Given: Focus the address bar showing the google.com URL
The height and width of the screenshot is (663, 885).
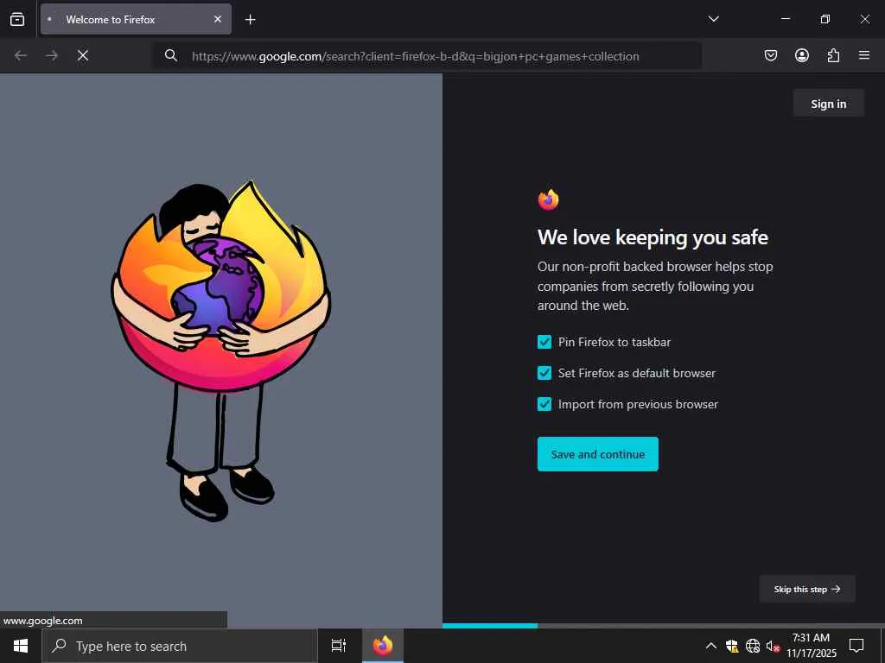Looking at the screenshot, I should coord(427,56).
